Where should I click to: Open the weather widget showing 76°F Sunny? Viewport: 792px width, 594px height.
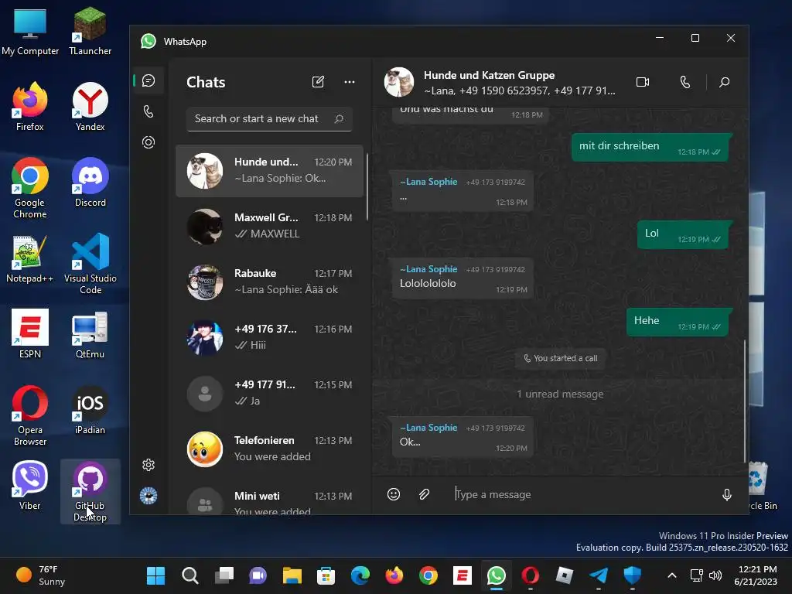[41, 575]
